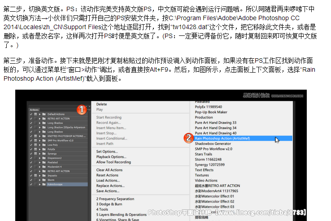Load Pure Art Hand Drawing 40 preset

coord(216,133)
